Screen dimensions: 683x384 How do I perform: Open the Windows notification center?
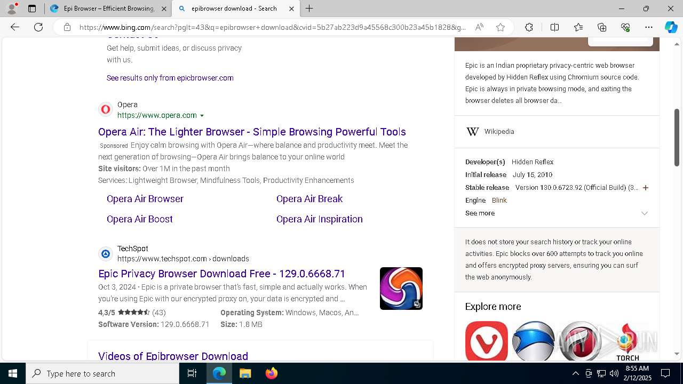[x=665, y=373]
